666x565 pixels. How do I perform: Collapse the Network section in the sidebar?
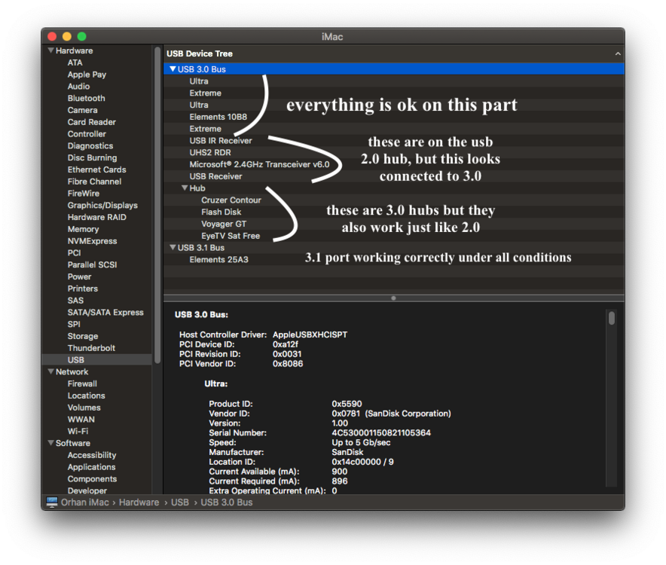coord(50,371)
